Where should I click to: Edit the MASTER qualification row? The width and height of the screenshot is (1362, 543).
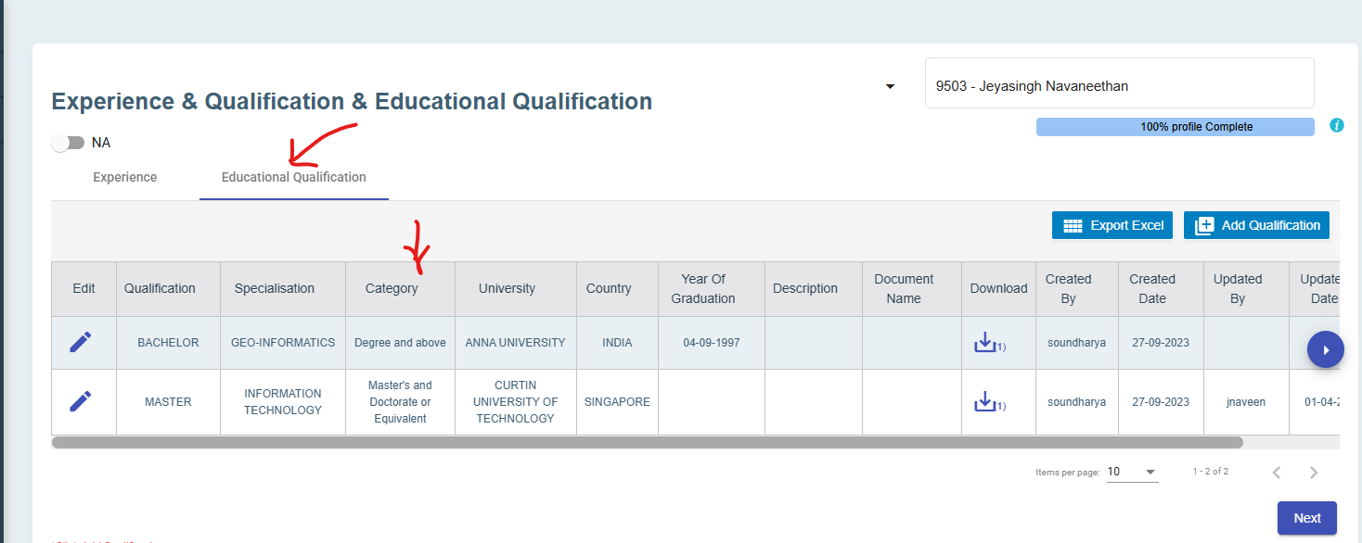81,402
